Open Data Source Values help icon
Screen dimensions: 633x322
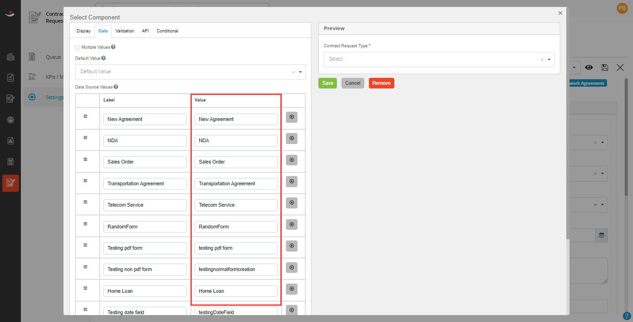pyautogui.click(x=116, y=87)
